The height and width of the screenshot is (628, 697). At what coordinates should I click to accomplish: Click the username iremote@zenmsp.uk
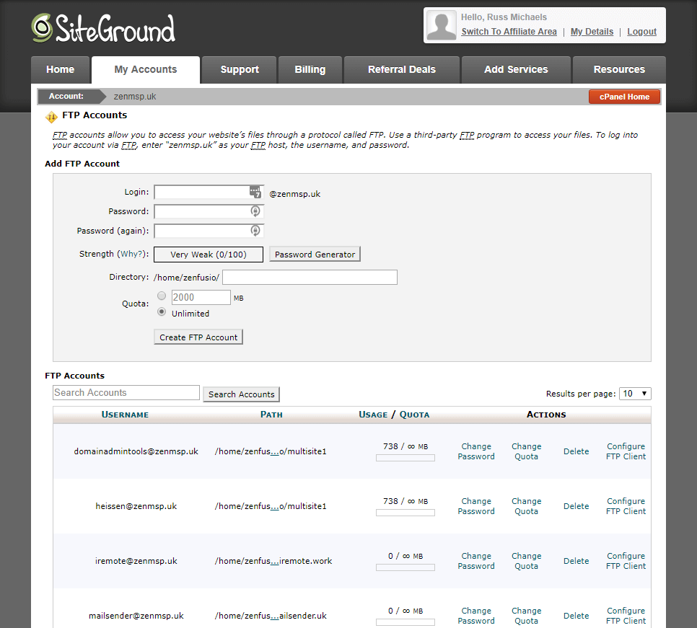(136, 561)
